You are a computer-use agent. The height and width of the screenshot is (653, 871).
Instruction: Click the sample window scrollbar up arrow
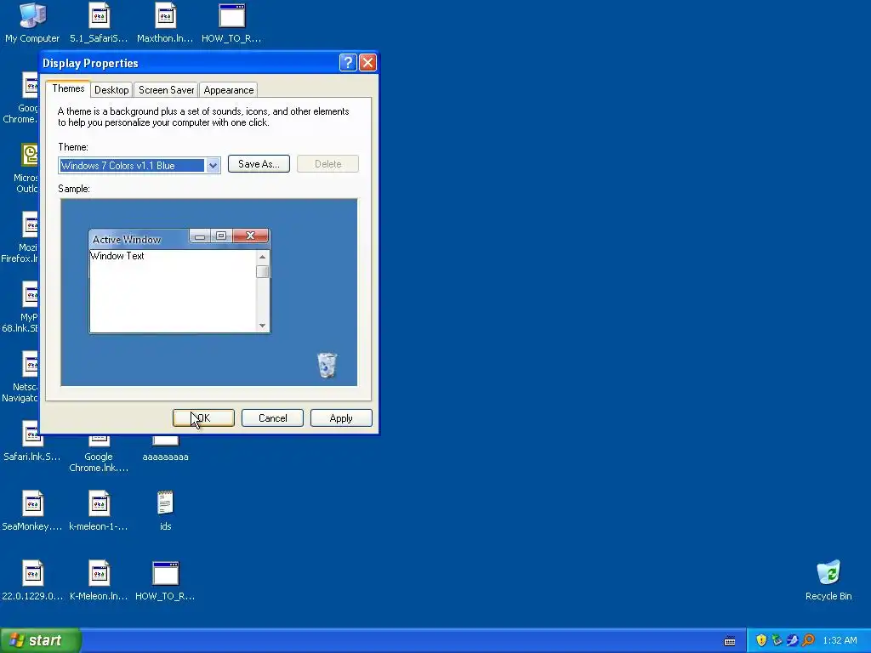(262, 257)
